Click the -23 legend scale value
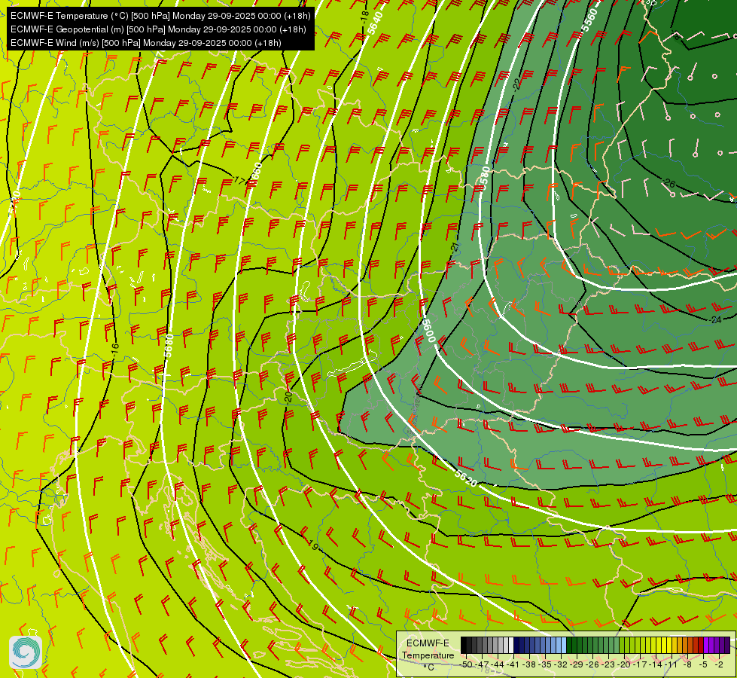The image size is (737, 678). (x=608, y=664)
